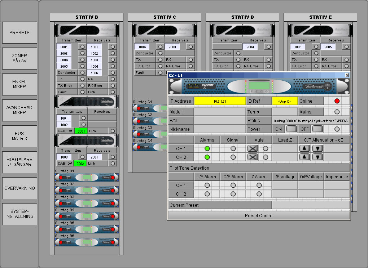Open the PRESETS page
The image size is (368, 268).
(19, 33)
